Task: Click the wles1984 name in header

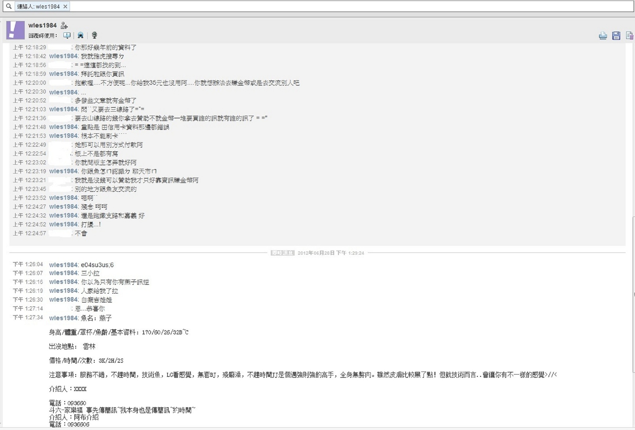Action: (42, 25)
